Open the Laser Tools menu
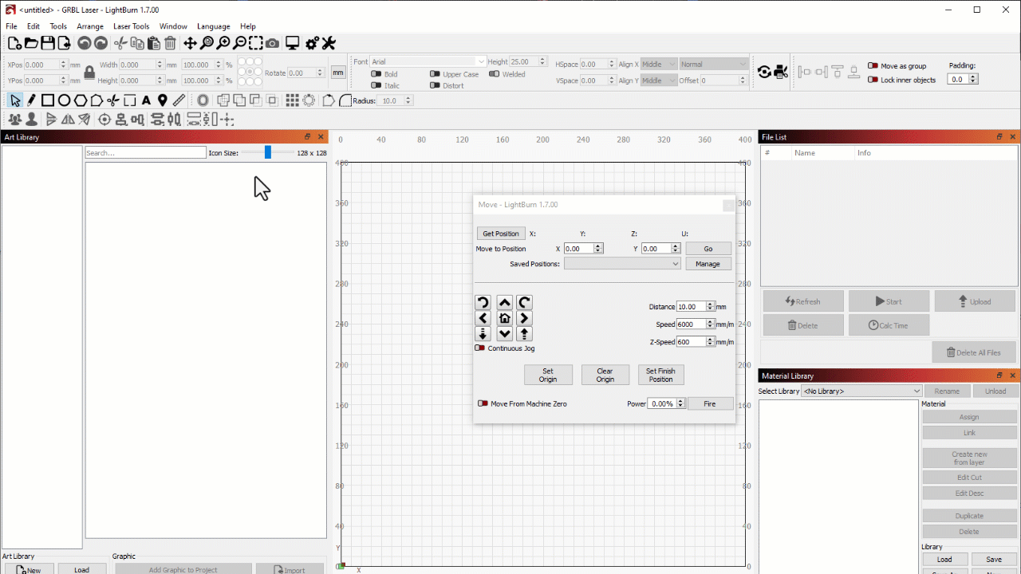Viewport: 1021px width, 574px height. coord(131,26)
